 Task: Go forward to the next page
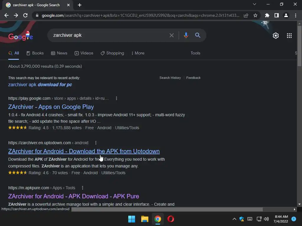[16, 15]
